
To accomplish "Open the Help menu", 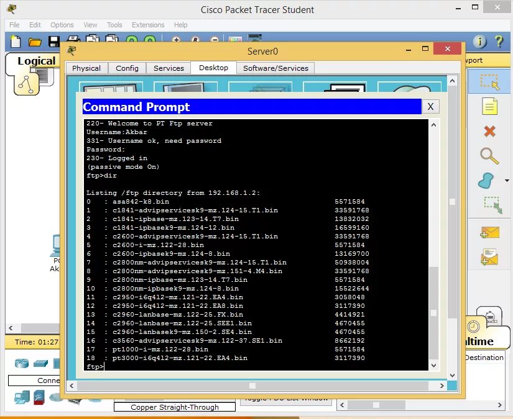I will point(180,25).
